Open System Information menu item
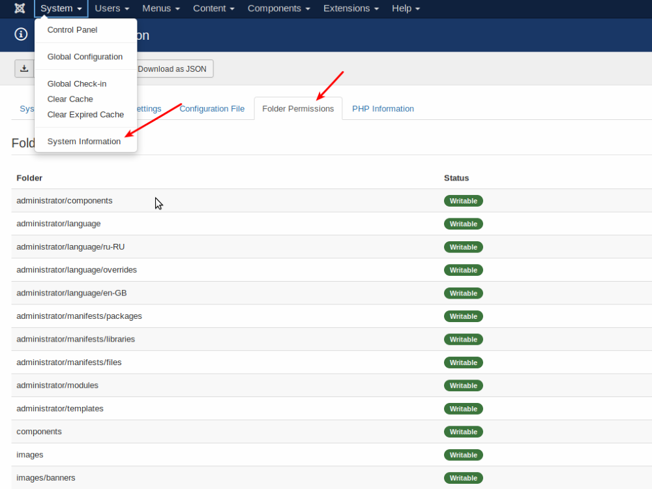Viewport: 652px width, 489px height. tap(84, 141)
